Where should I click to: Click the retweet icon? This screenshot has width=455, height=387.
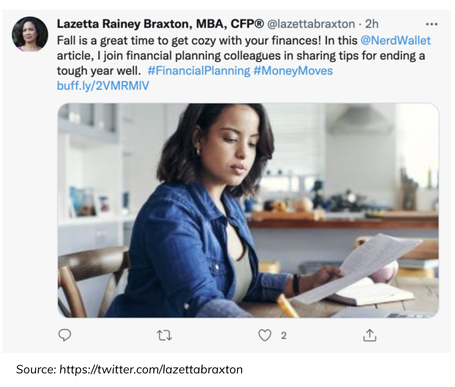coord(165,335)
